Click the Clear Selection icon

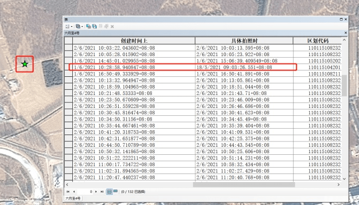(101, 26)
